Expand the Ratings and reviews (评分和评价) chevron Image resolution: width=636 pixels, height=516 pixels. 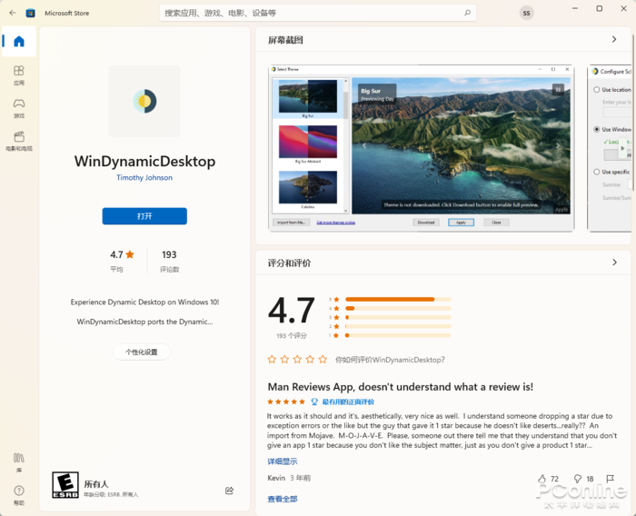pyautogui.click(x=615, y=263)
